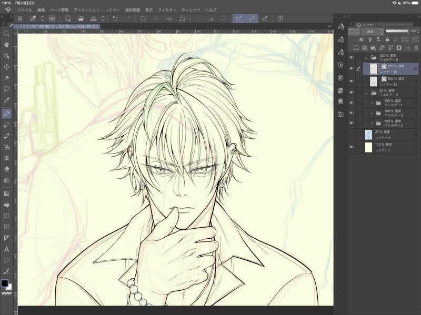This screenshot has height=315, width=421.
Task: Hide レイヤー 13 with eye icon
Action: pos(351,82)
